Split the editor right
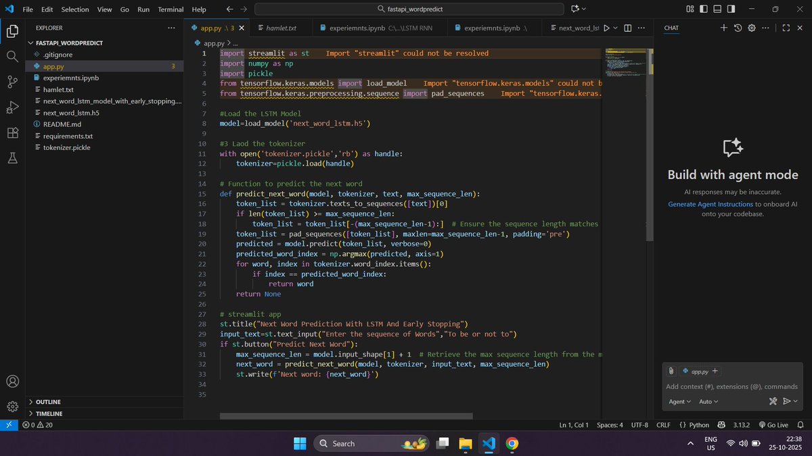 coord(627,28)
